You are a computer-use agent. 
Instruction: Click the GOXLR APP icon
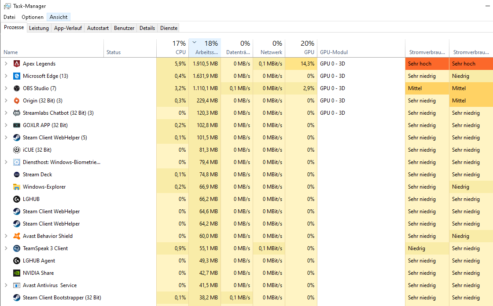17,125
